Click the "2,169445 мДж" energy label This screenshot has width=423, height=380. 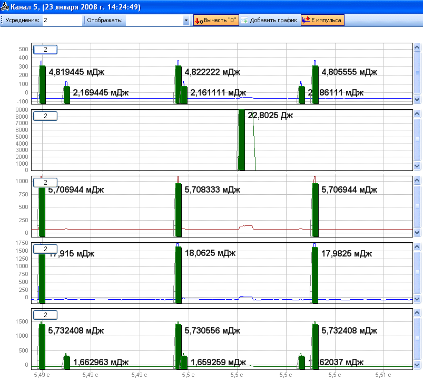point(101,93)
